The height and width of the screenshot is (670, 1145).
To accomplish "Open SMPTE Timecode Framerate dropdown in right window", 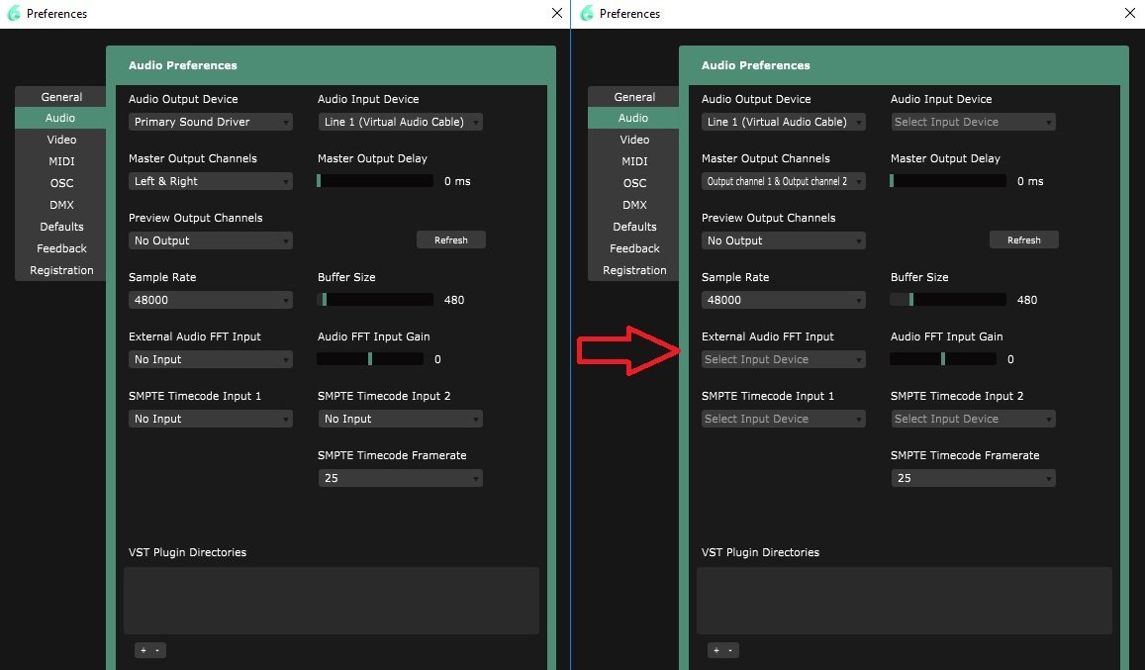I will coord(974,478).
